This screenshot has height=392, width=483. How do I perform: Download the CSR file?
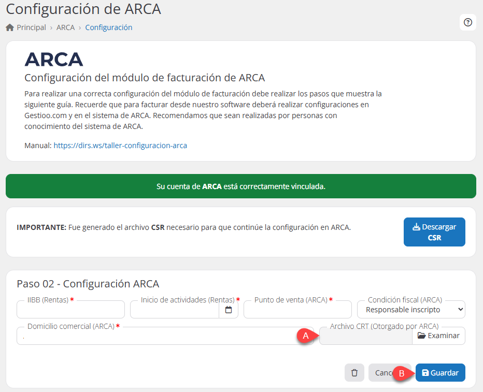pyautogui.click(x=434, y=232)
